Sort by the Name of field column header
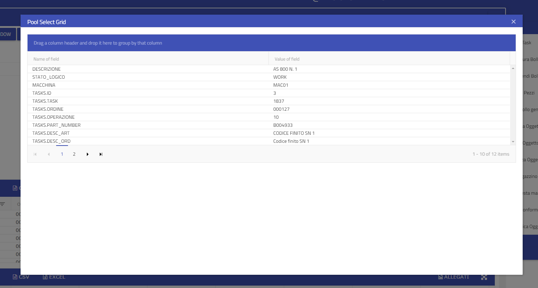This screenshot has height=288, width=538. point(148,59)
